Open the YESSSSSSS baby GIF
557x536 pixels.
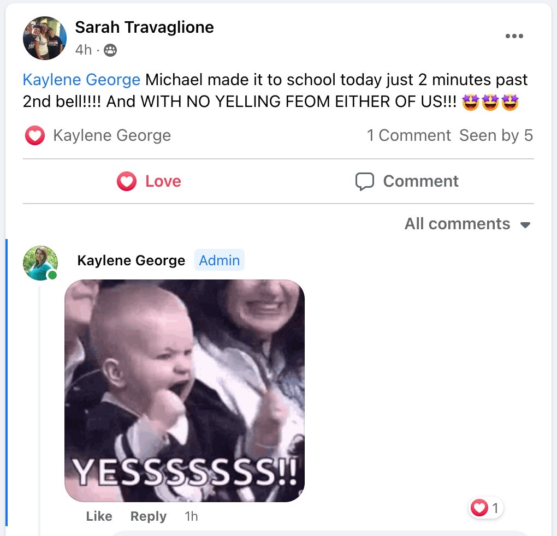tap(185, 390)
